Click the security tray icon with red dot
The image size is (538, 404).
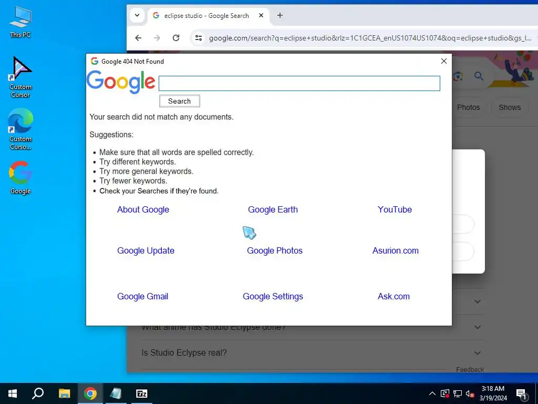(x=444, y=393)
